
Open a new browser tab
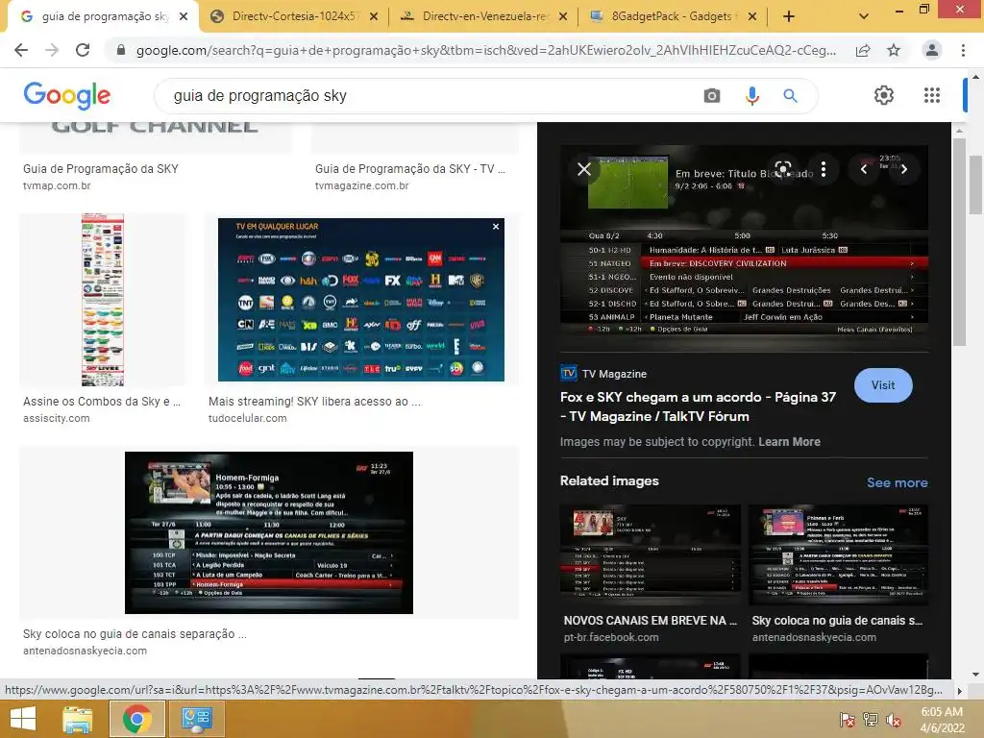(789, 16)
